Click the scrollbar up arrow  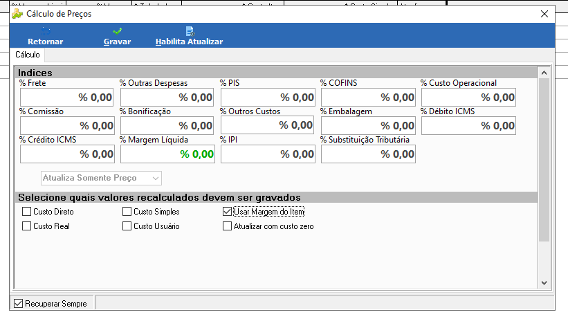[544, 73]
